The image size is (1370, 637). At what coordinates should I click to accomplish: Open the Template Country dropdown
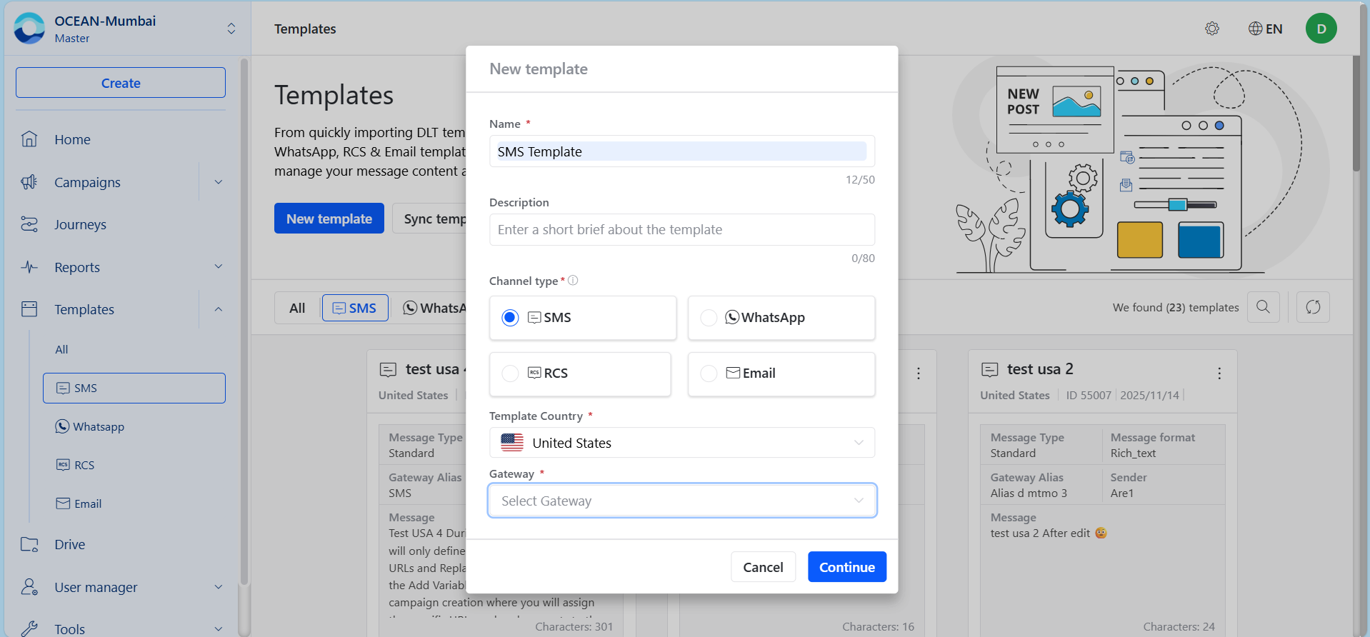[682, 443]
